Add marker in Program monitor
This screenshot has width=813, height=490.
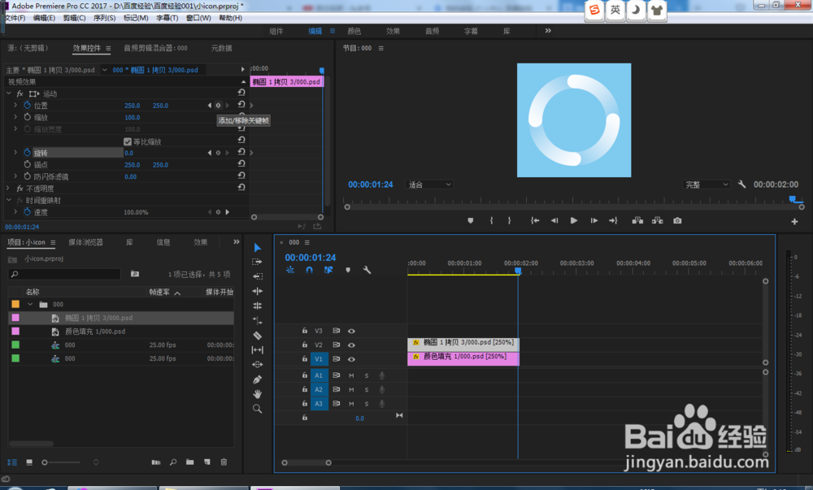[470, 221]
